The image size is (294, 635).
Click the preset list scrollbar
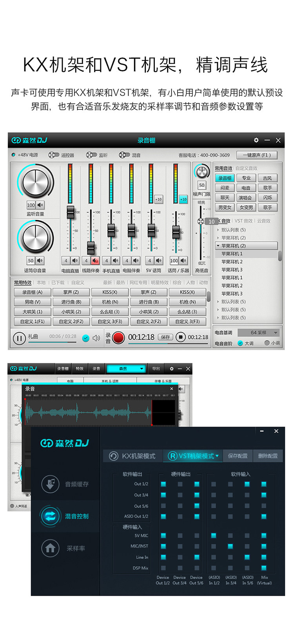pos(280,256)
